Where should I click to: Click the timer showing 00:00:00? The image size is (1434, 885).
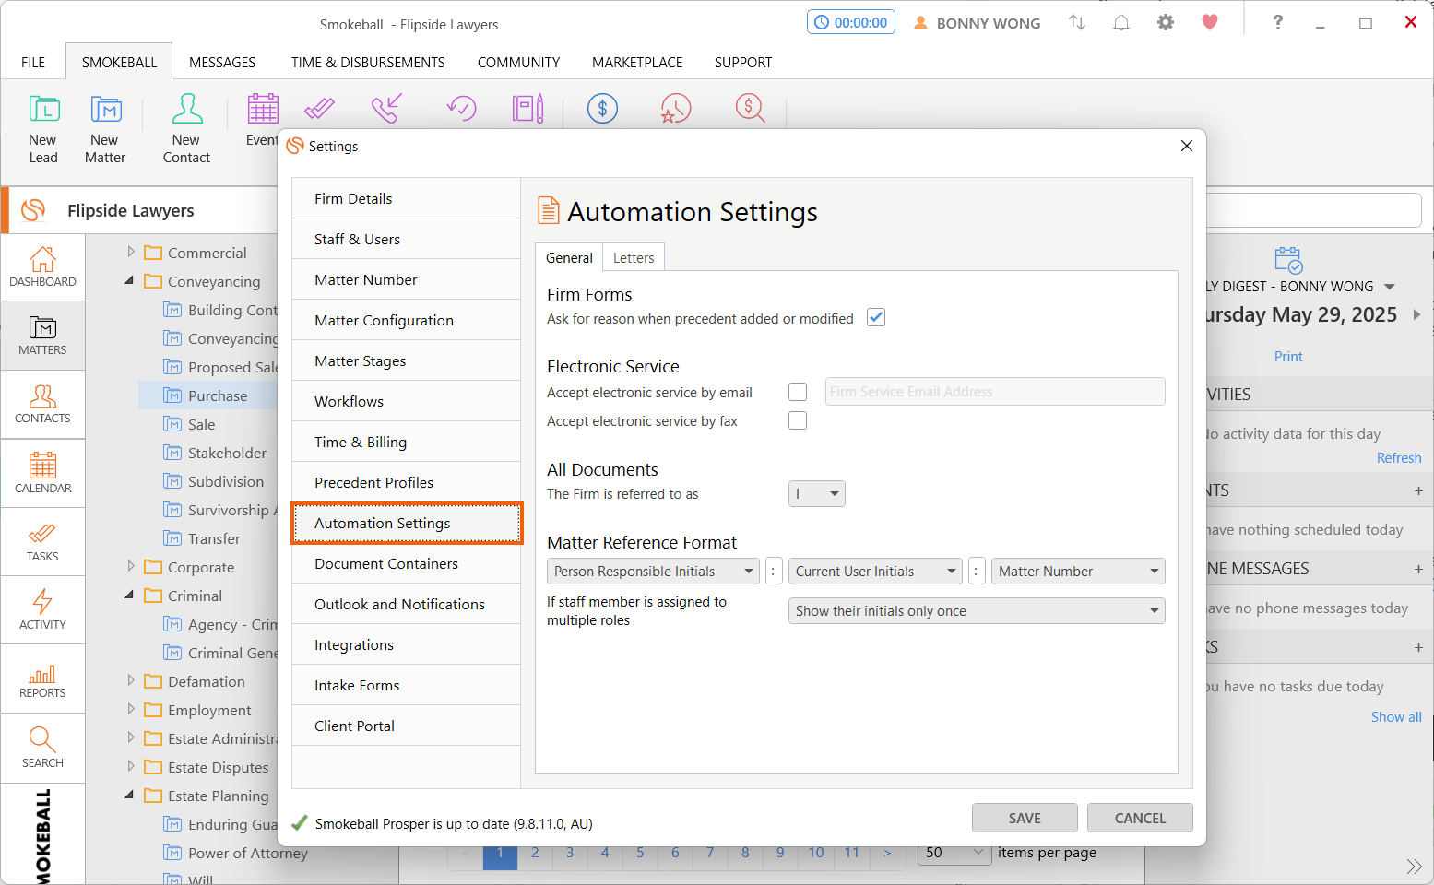(x=851, y=23)
